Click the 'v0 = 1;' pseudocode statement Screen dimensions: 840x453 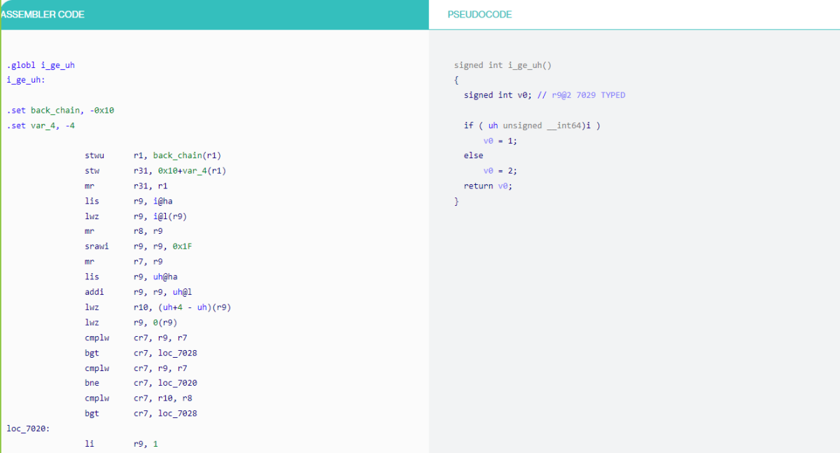[x=500, y=141]
